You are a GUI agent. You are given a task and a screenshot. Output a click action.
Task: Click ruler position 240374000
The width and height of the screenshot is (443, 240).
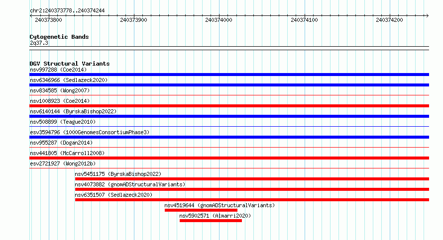(x=219, y=20)
